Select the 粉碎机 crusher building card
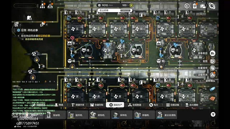The width and height of the screenshot is (230, 129). tap(55, 115)
